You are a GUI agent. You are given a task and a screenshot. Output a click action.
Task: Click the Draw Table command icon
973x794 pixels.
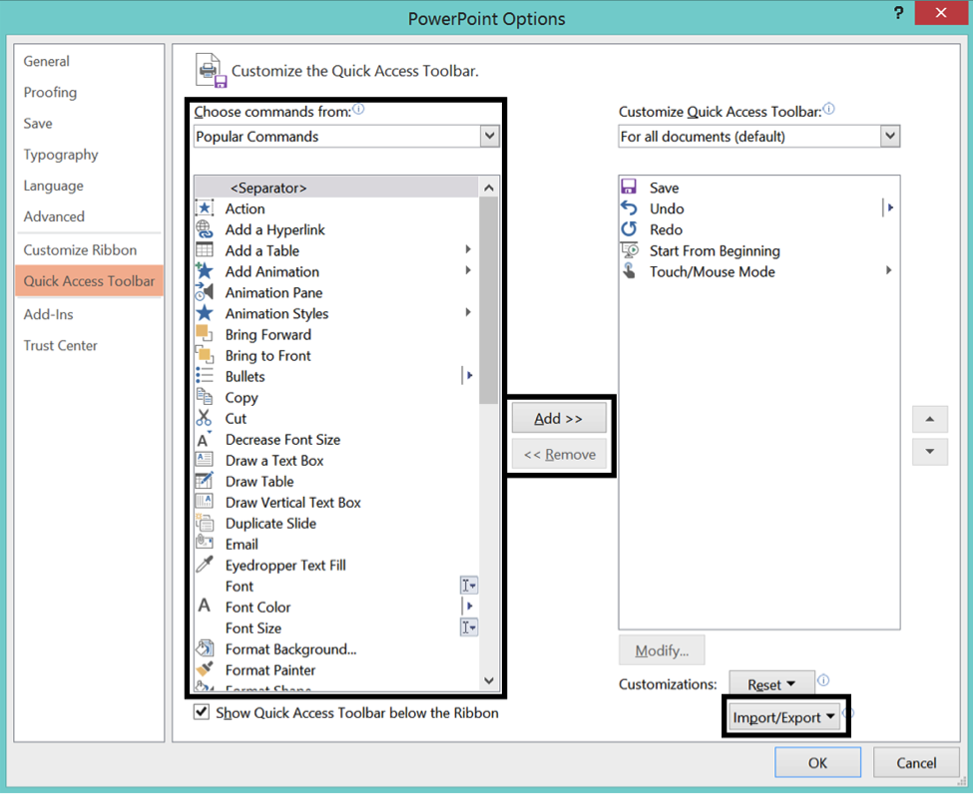coord(207,481)
